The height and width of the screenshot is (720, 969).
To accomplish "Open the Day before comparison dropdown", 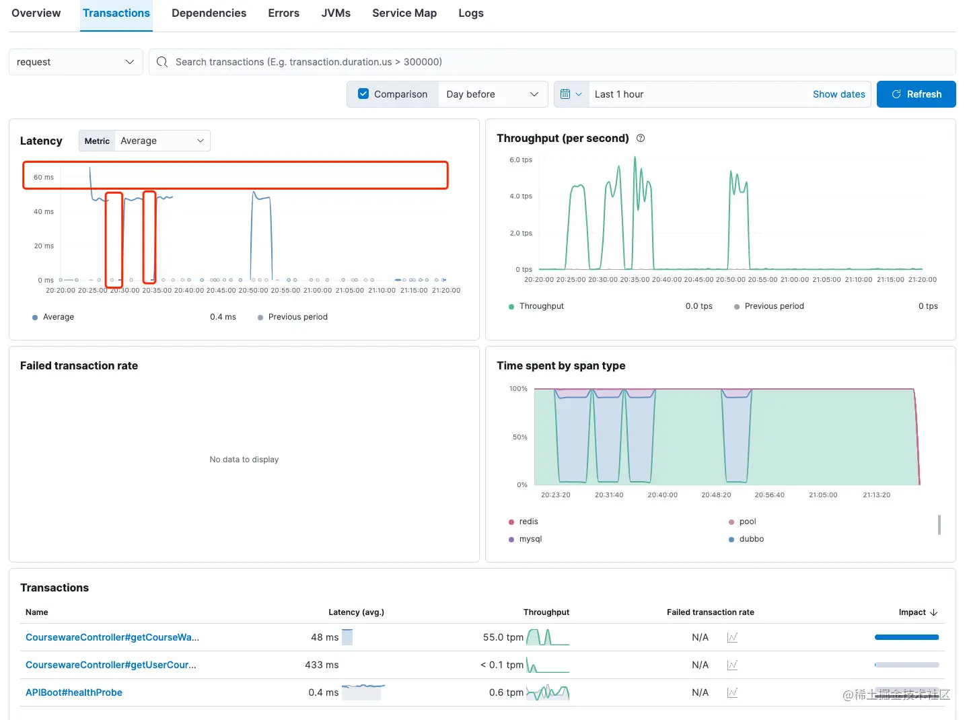I will 493,94.
